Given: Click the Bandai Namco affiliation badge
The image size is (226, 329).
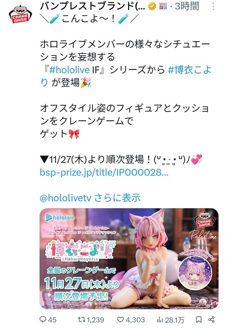Looking at the screenshot, I should coord(163,7).
